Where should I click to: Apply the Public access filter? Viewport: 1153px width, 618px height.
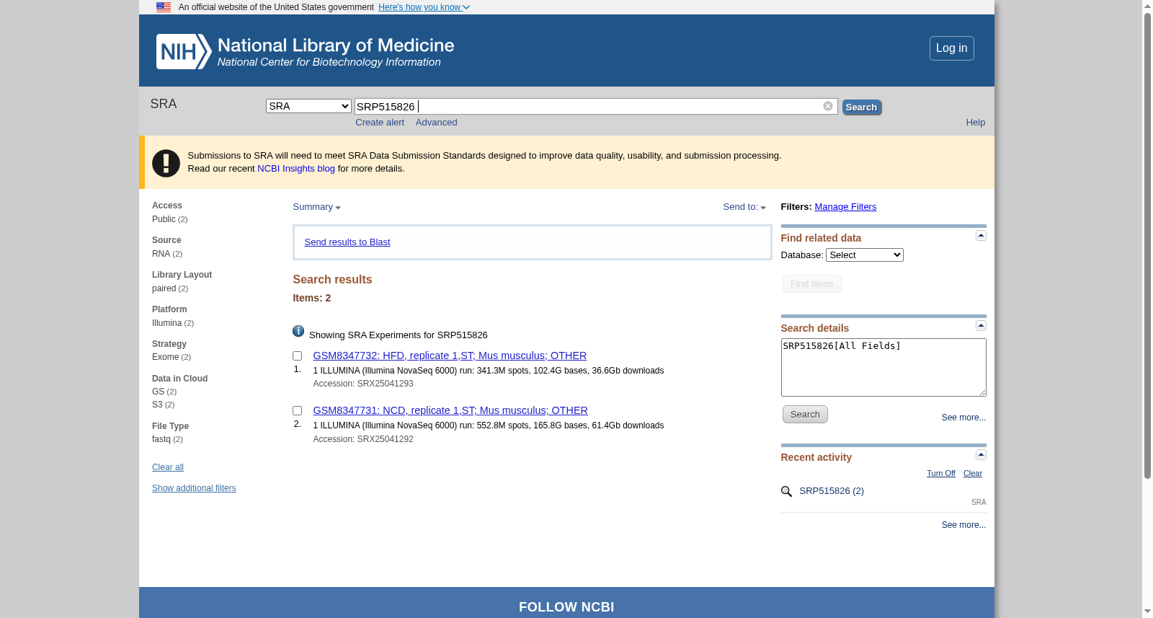[x=164, y=219]
